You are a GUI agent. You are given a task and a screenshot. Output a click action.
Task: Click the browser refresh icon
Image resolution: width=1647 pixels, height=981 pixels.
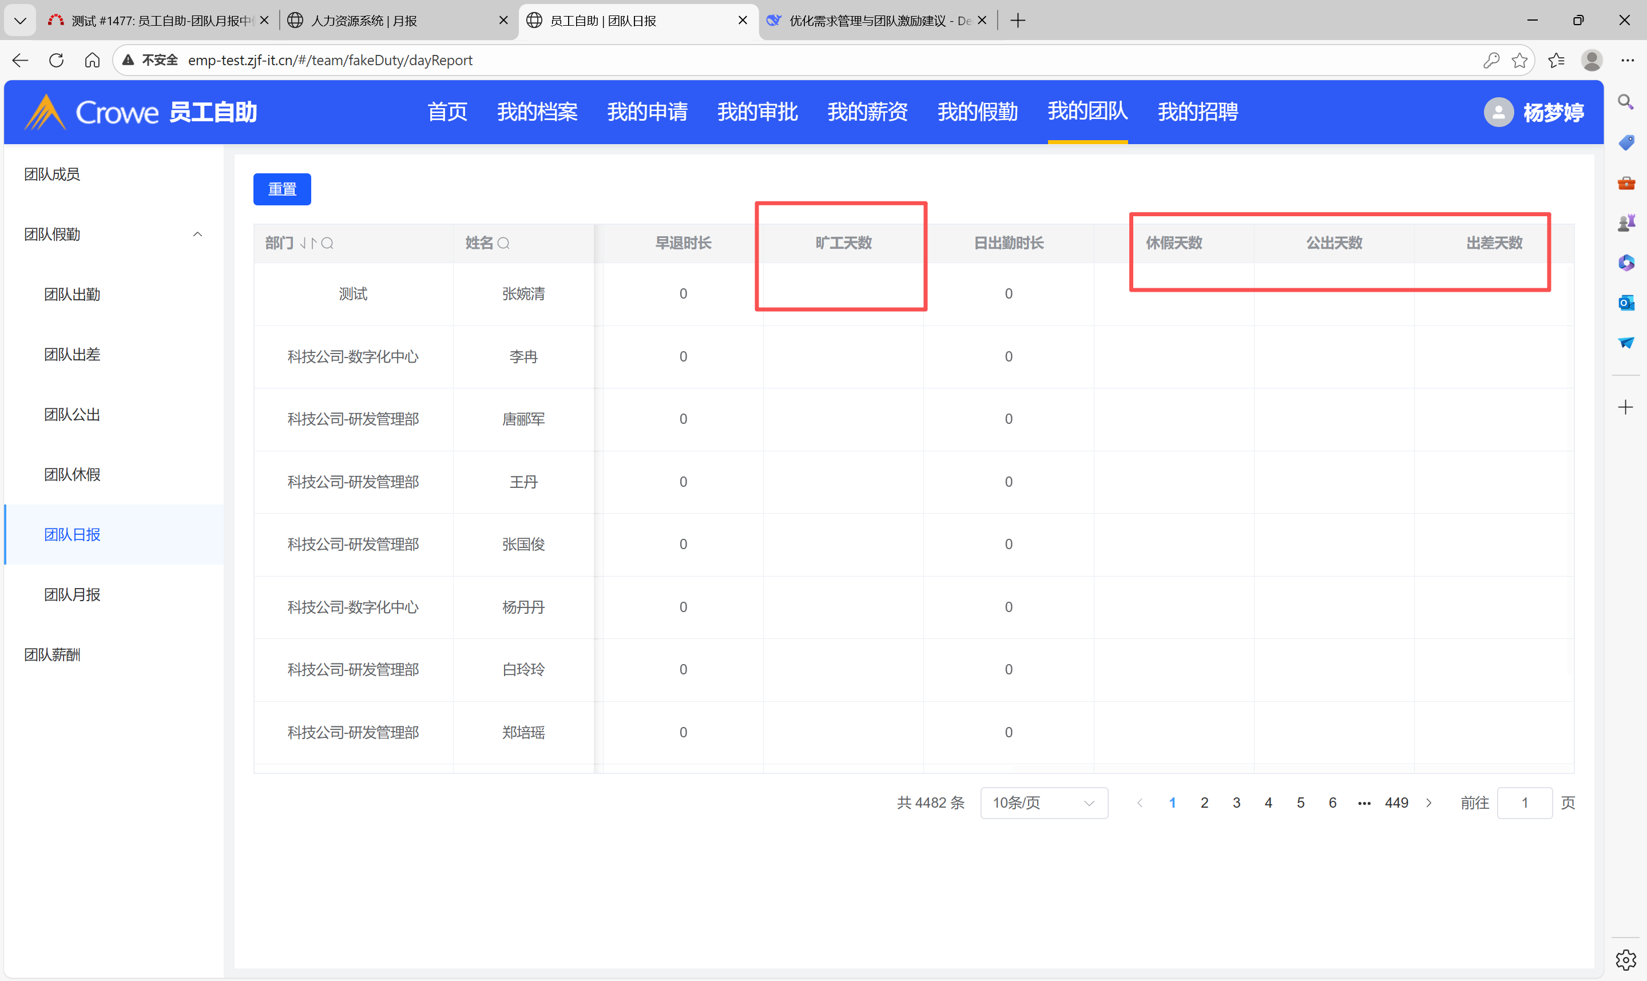56,60
